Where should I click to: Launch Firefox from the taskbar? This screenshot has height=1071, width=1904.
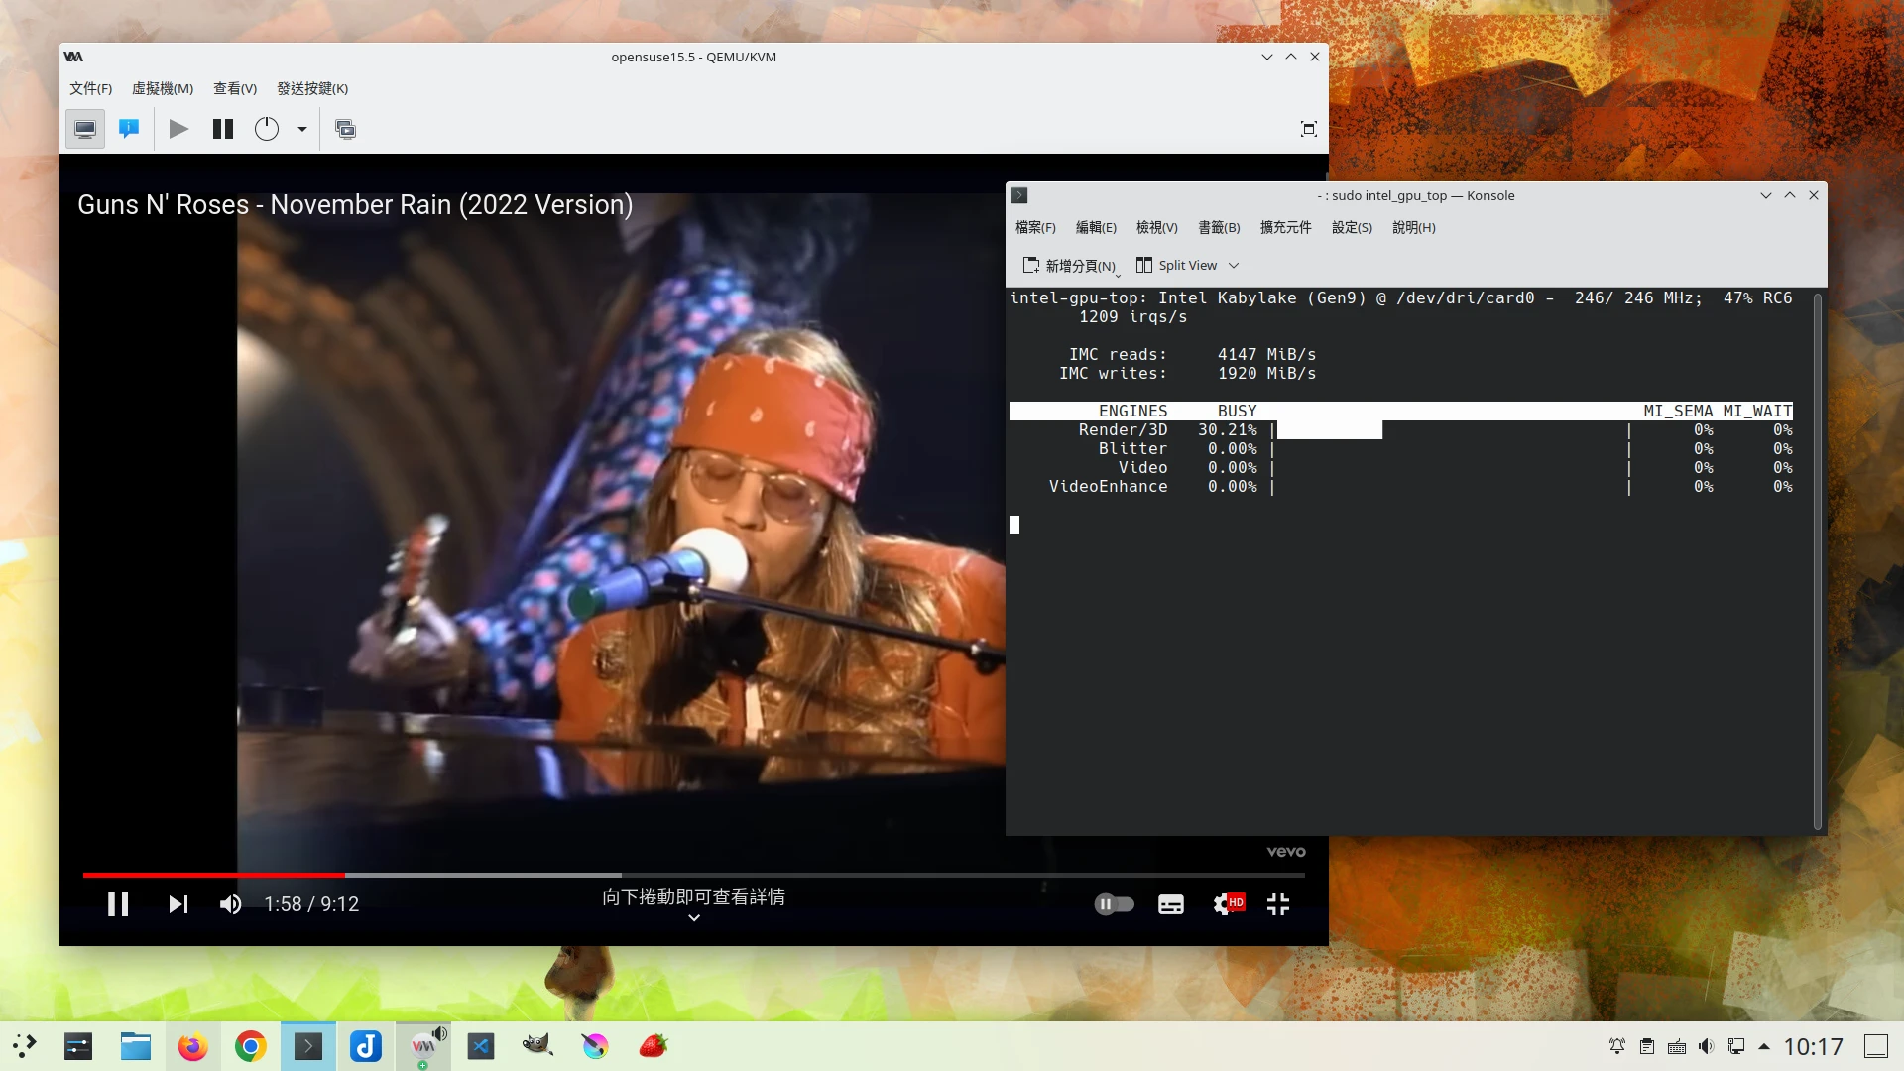pyautogui.click(x=192, y=1046)
